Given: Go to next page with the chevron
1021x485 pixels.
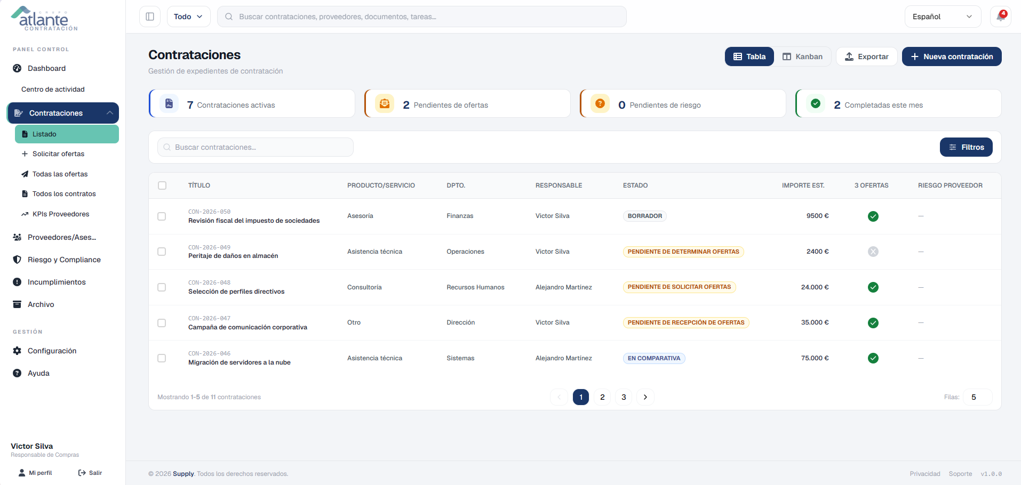Looking at the screenshot, I should (645, 397).
